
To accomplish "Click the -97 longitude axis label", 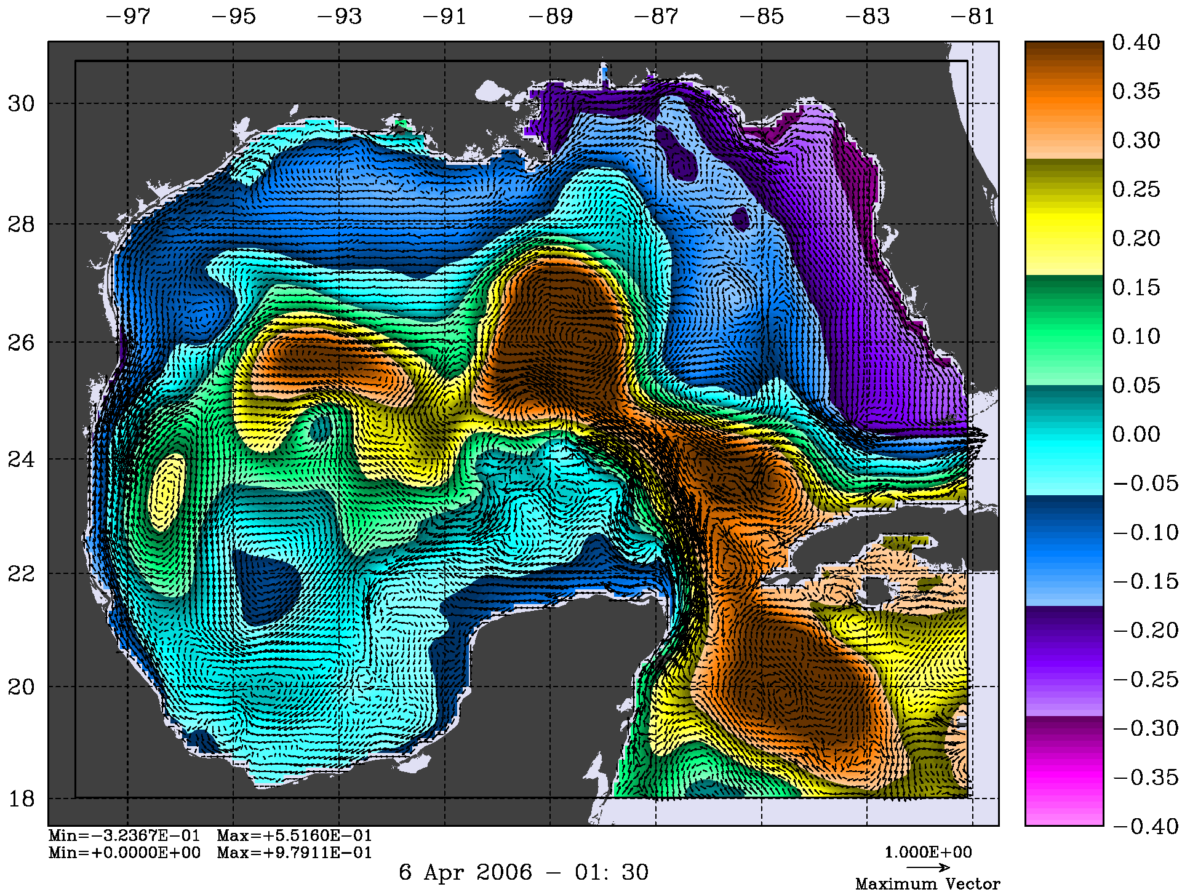I will (x=128, y=16).
